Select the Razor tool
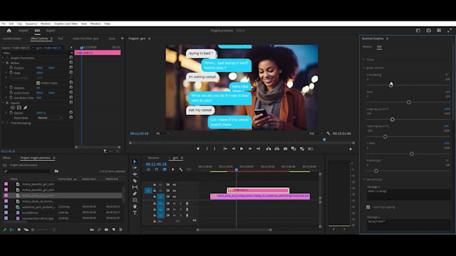 coord(135,180)
